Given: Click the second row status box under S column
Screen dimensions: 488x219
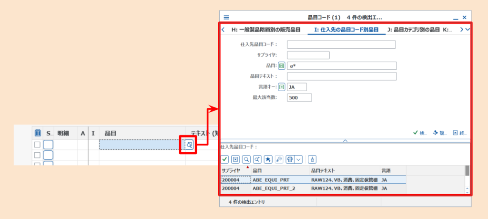Looking at the screenshot, I should coord(48,155).
